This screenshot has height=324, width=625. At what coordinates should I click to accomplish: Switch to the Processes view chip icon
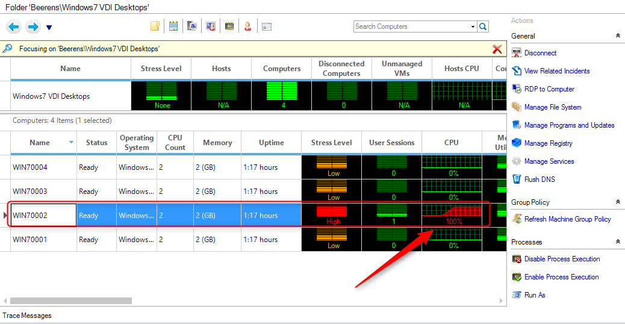(229, 26)
